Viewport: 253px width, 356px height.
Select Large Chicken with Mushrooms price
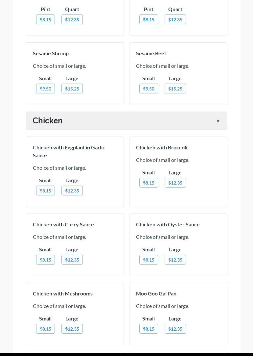[x=72, y=329]
